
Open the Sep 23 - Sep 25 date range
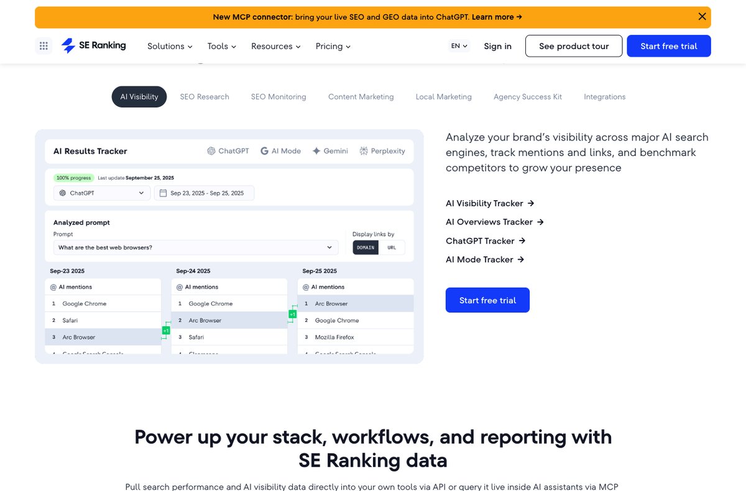point(204,193)
